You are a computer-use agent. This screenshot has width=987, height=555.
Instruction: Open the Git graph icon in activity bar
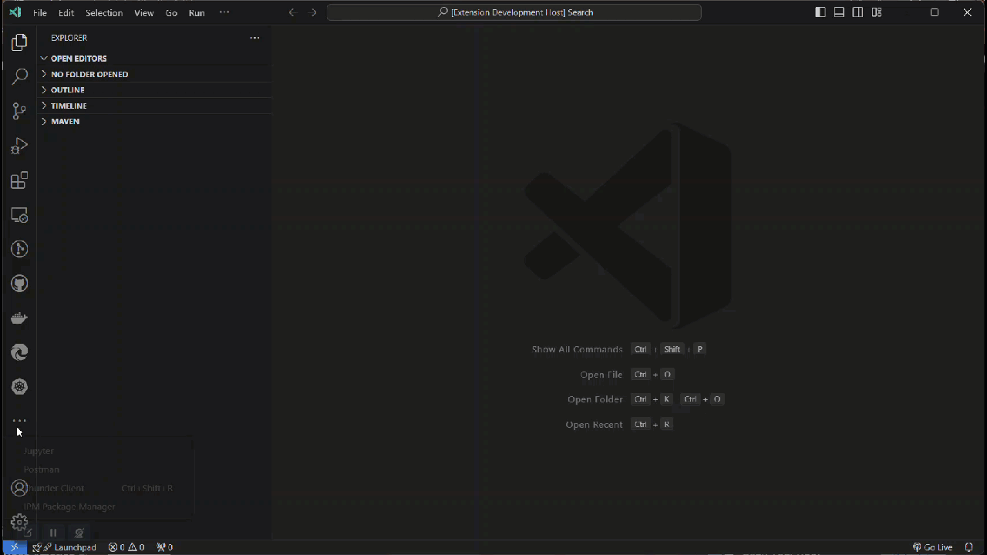(19, 249)
